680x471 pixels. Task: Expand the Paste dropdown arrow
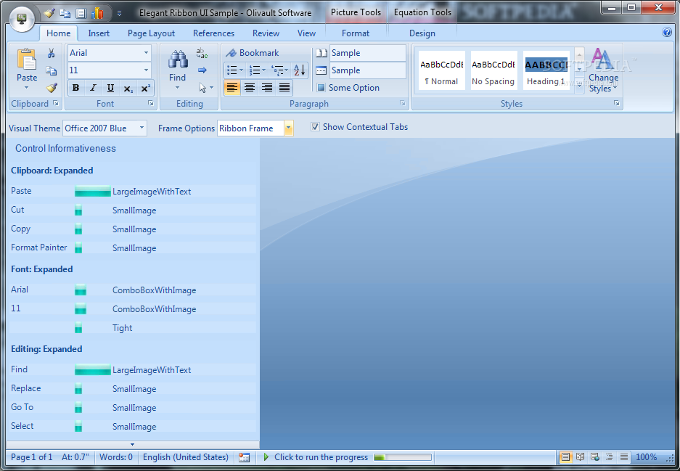point(27,88)
